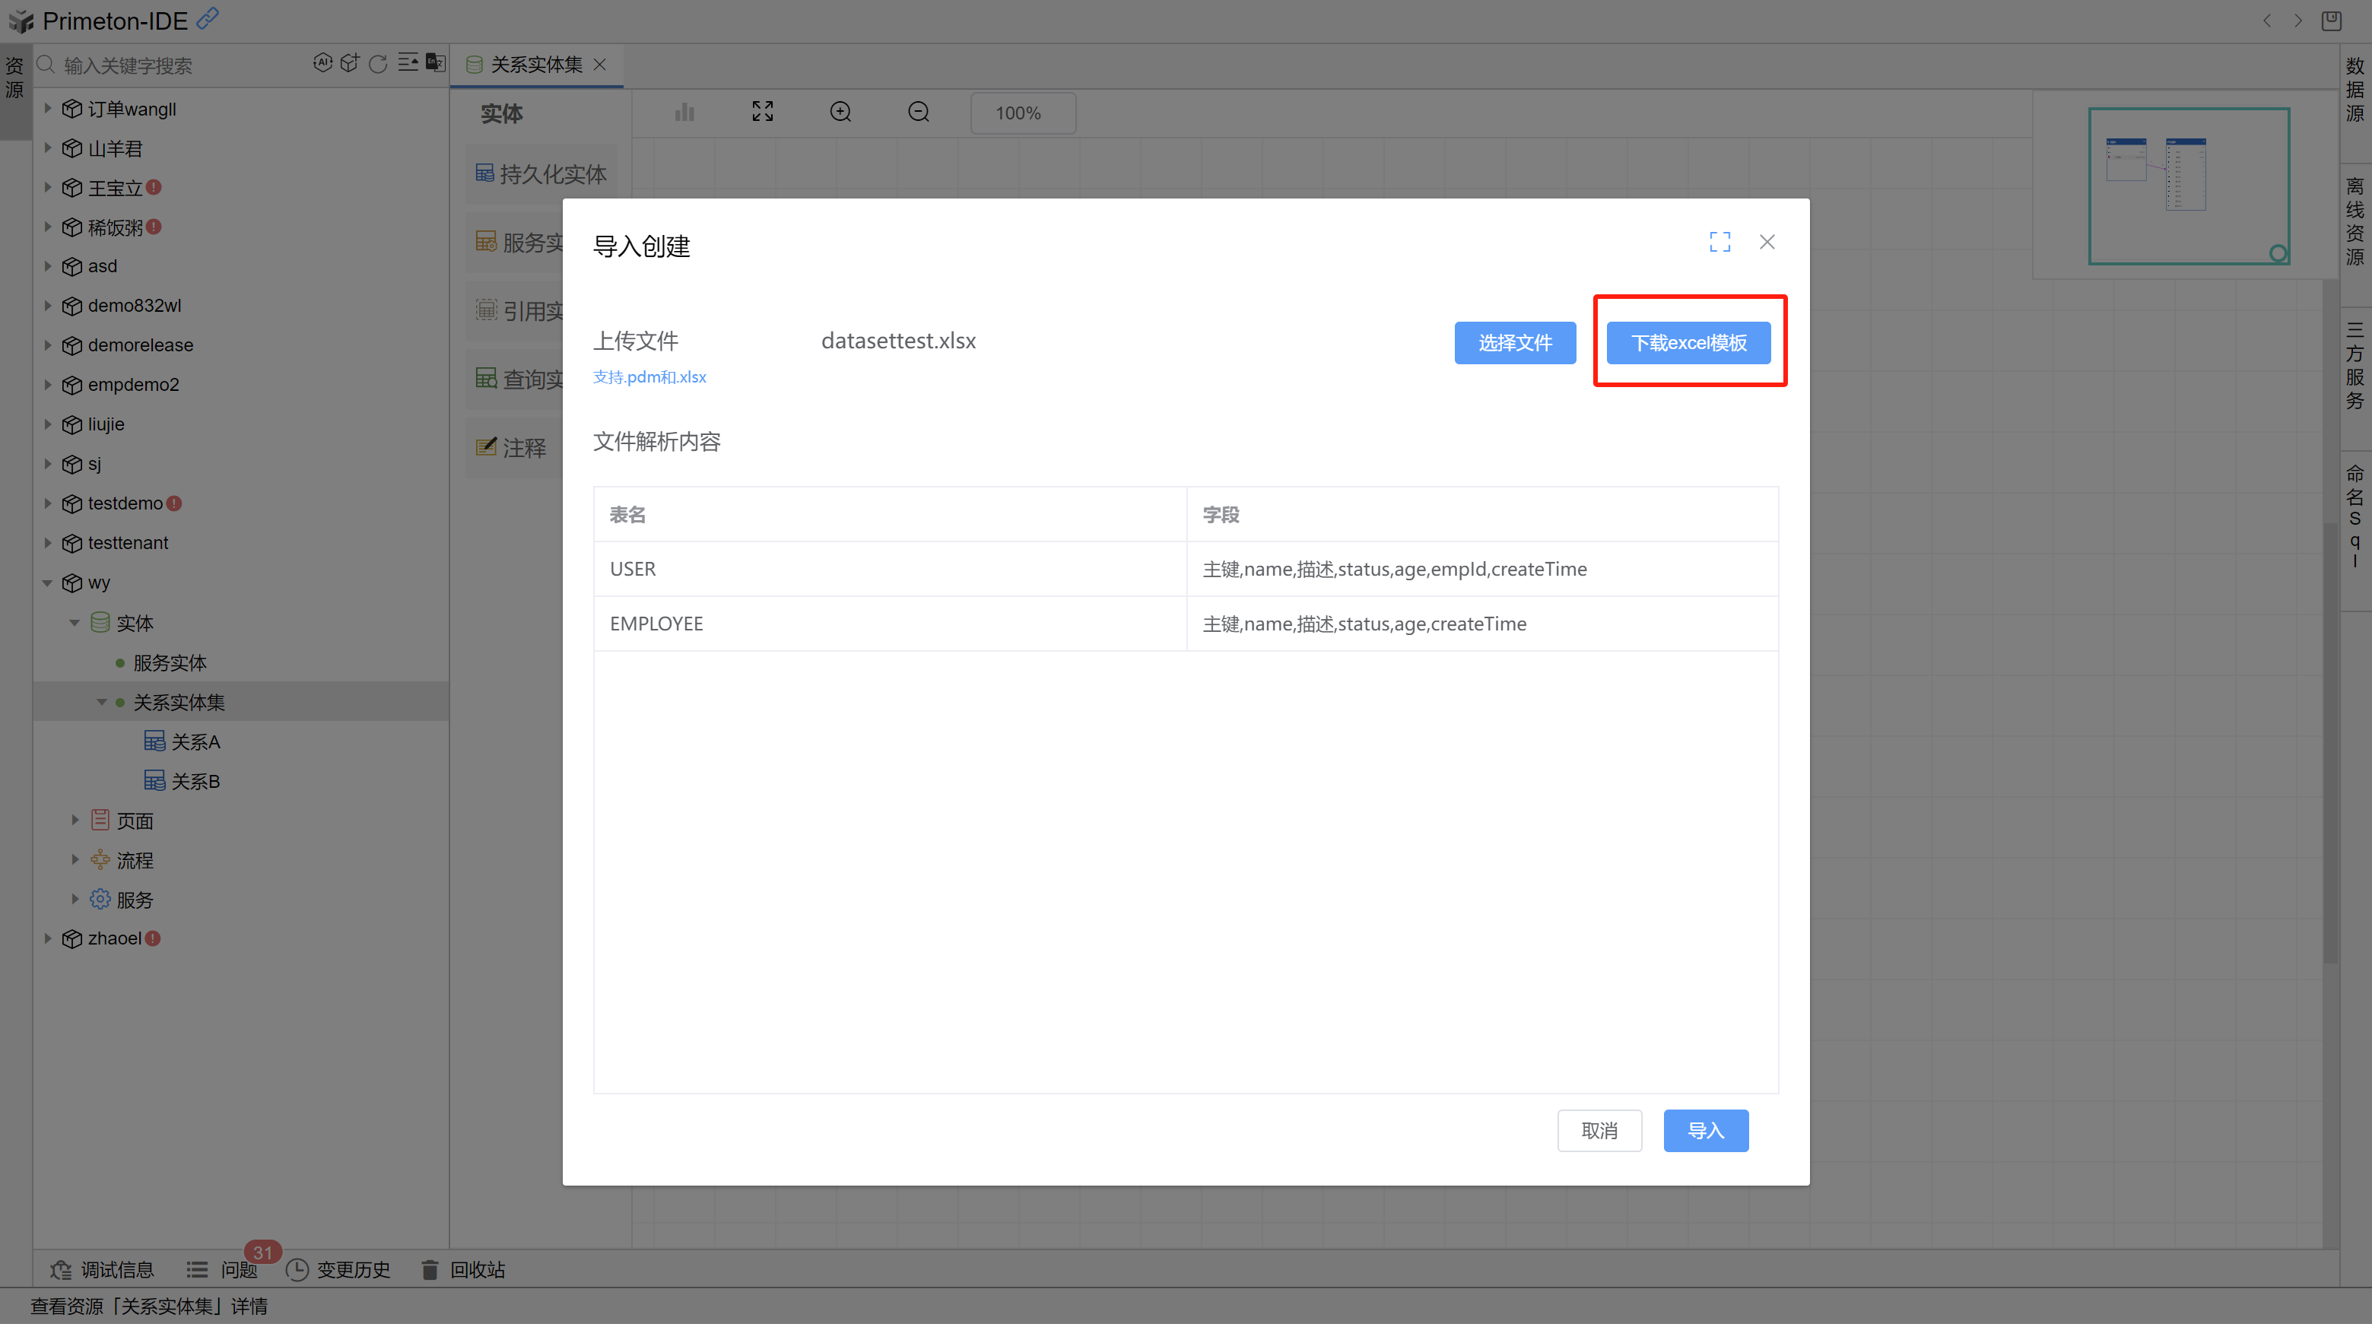Collapse the wy project tree node
Screen dimensions: 2372x1324
(x=48, y=583)
